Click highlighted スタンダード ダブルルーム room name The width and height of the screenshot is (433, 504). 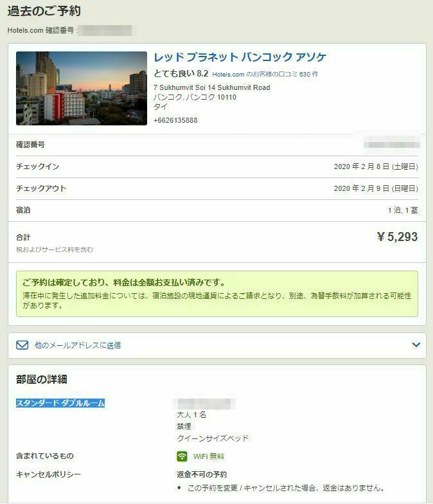pyautogui.click(x=60, y=402)
